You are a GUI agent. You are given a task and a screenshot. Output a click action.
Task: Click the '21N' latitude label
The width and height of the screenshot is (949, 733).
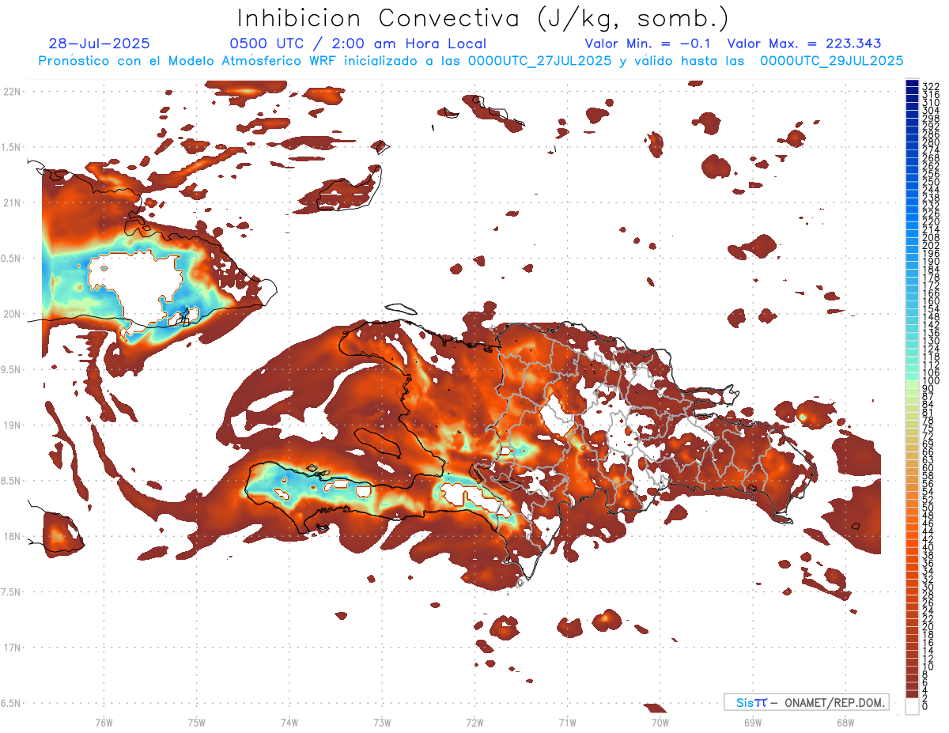coord(12,202)
